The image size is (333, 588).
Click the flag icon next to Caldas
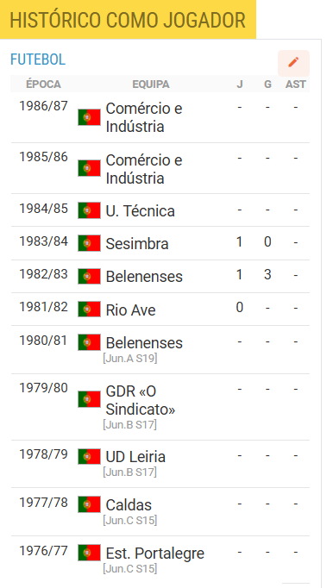click(x=90, y=504)
